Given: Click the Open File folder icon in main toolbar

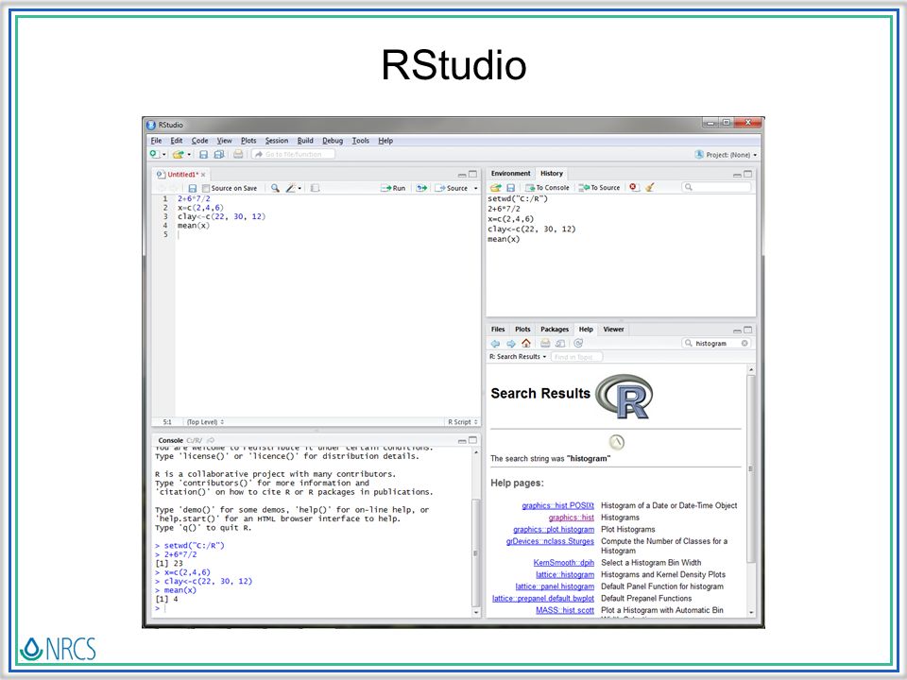Looking at the screenshot, I should pos(179,154).
